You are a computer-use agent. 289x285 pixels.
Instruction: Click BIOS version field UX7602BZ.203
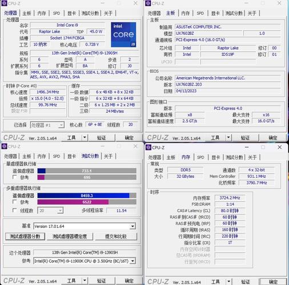pyautogui.click(x=228, y=84)
